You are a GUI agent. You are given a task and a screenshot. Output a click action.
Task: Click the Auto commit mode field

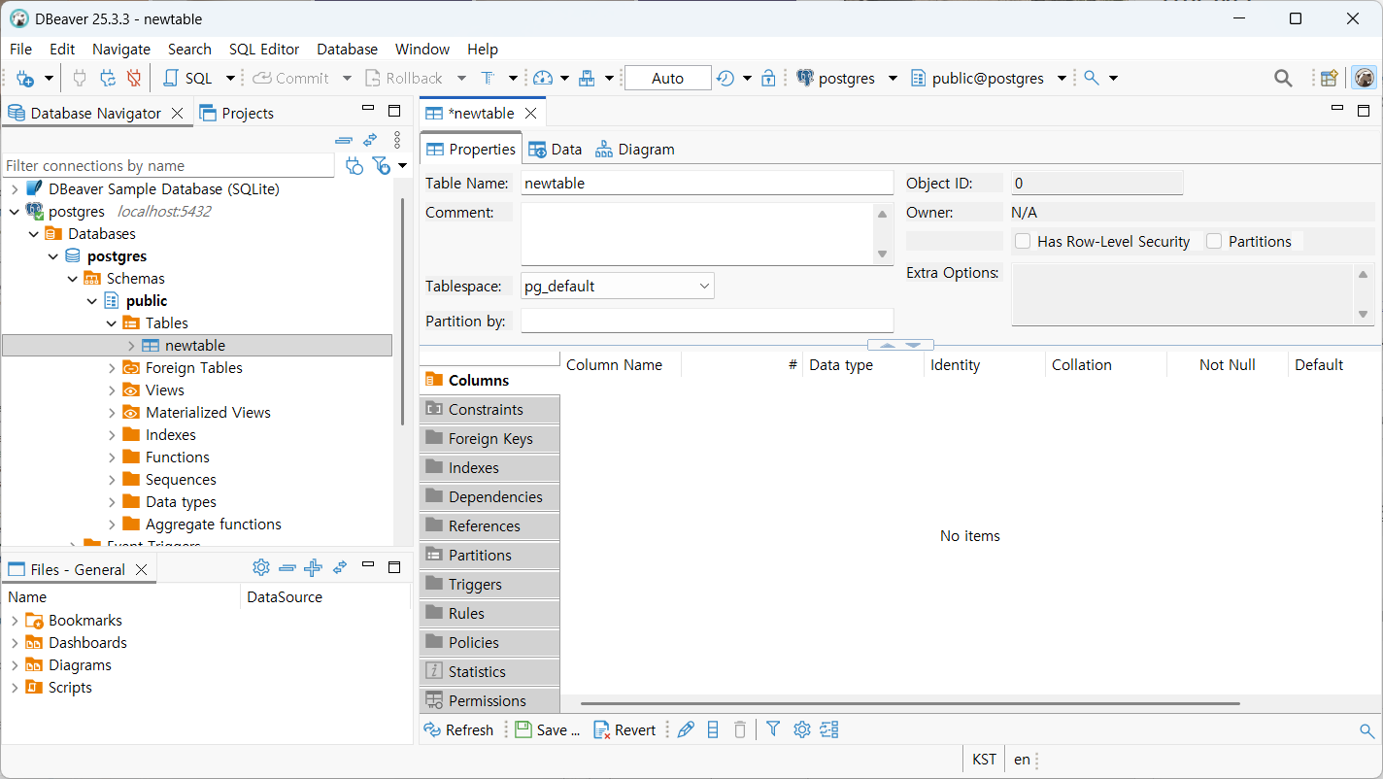[x=667, y=79]
